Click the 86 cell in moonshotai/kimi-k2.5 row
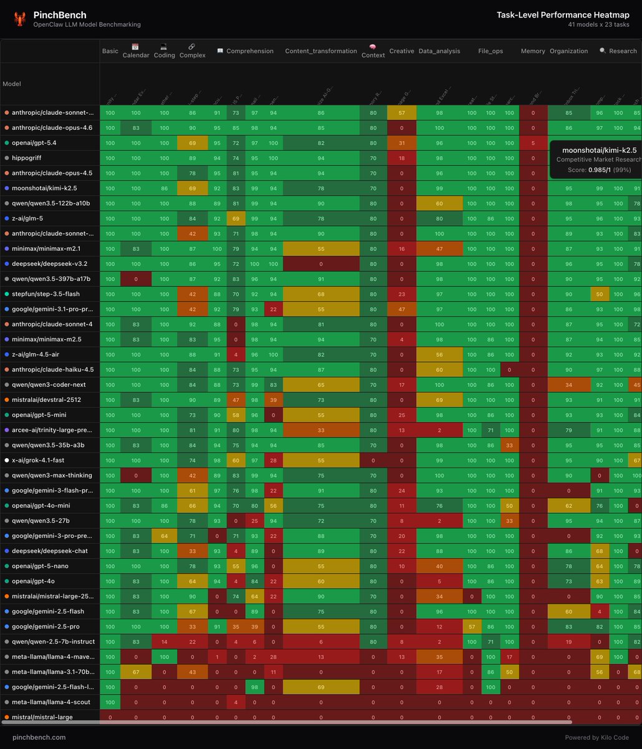This screenshot has width=642, height=749. (x=164, y=188)
